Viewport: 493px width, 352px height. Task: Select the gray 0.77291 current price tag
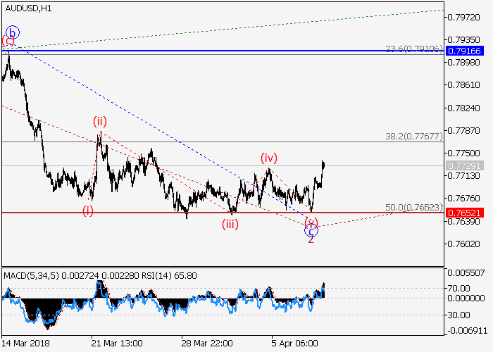463,166
